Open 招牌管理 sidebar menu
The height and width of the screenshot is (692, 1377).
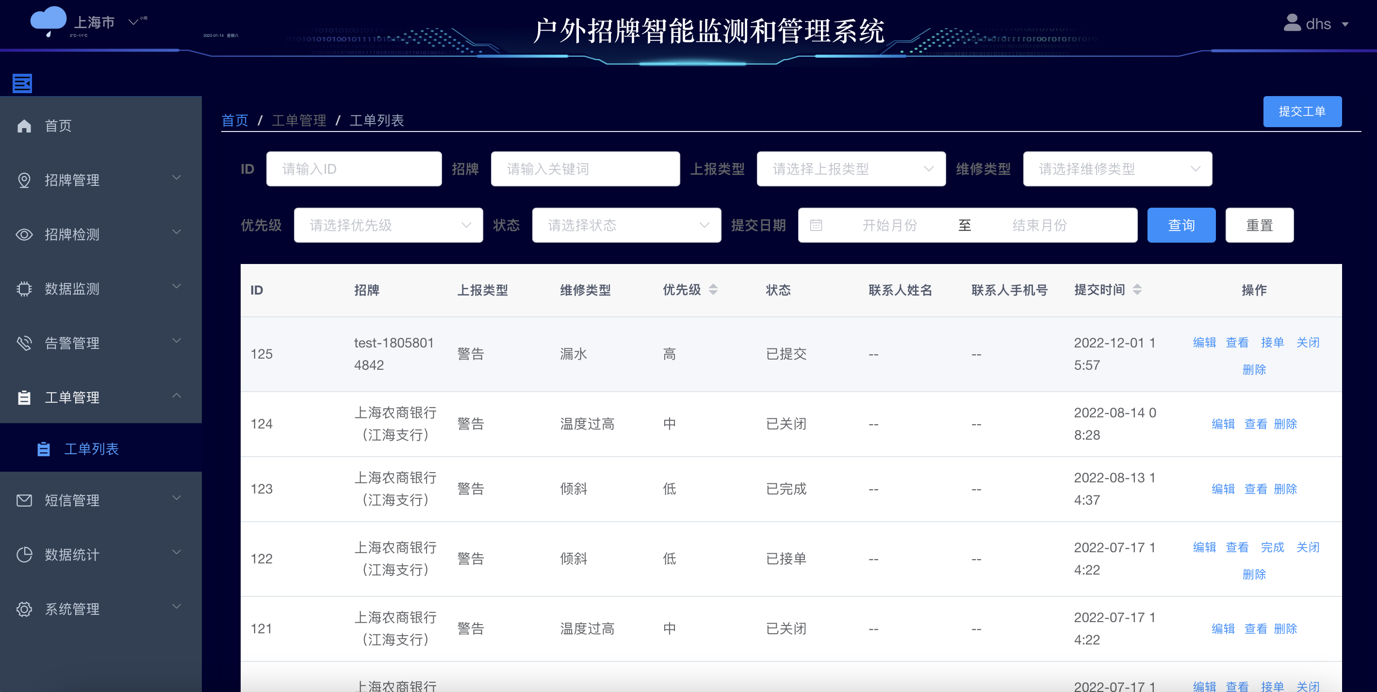point(101,180)
